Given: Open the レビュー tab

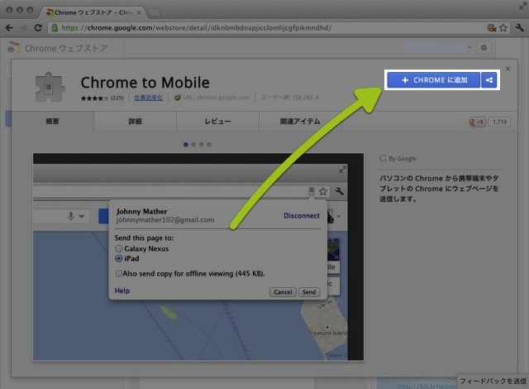Looking at the screenshot, I should [x=217, y=121].
